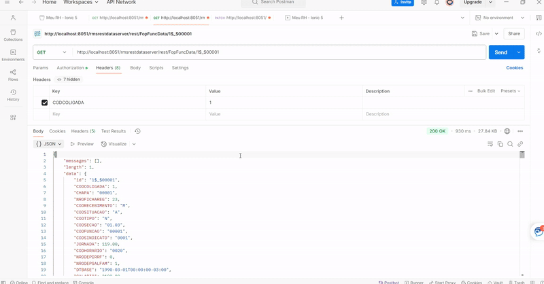Screen dimensions: 544x284
Task: Expand the Workspaces menu
Action: 81,2
